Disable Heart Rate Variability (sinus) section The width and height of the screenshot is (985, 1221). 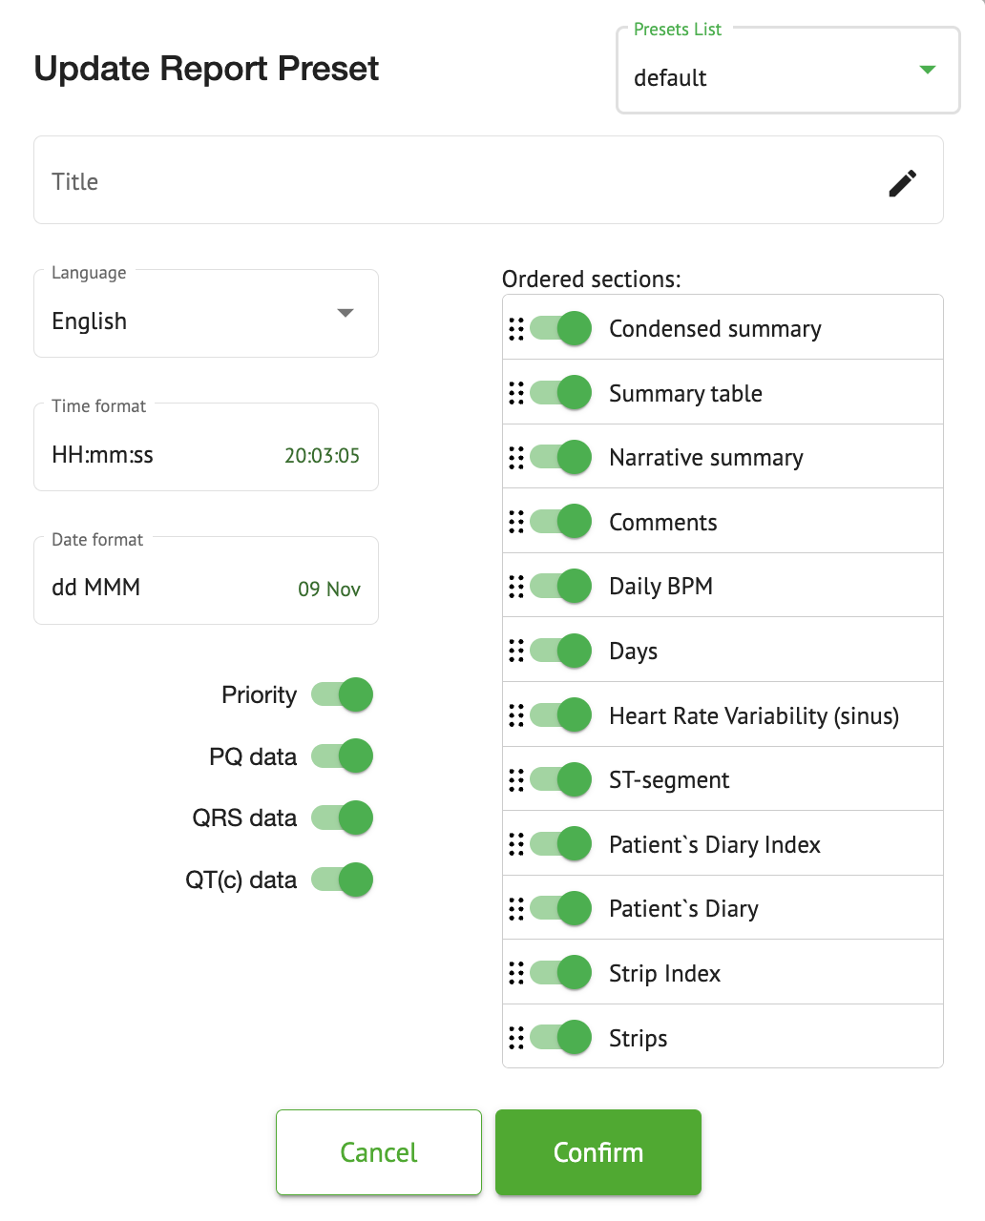pyautogui.click(x=561, y=715)
